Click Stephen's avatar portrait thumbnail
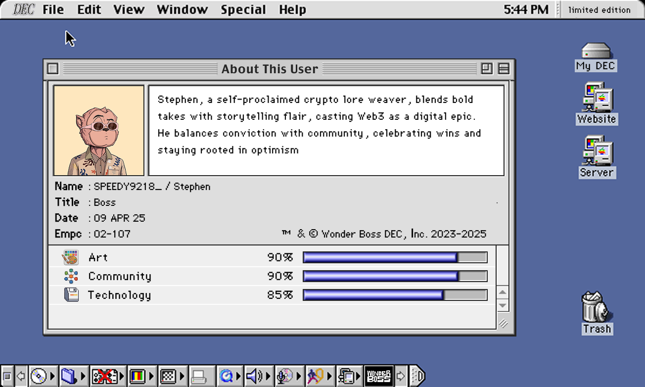Screen dimensions: 645x387 [99, 131]
